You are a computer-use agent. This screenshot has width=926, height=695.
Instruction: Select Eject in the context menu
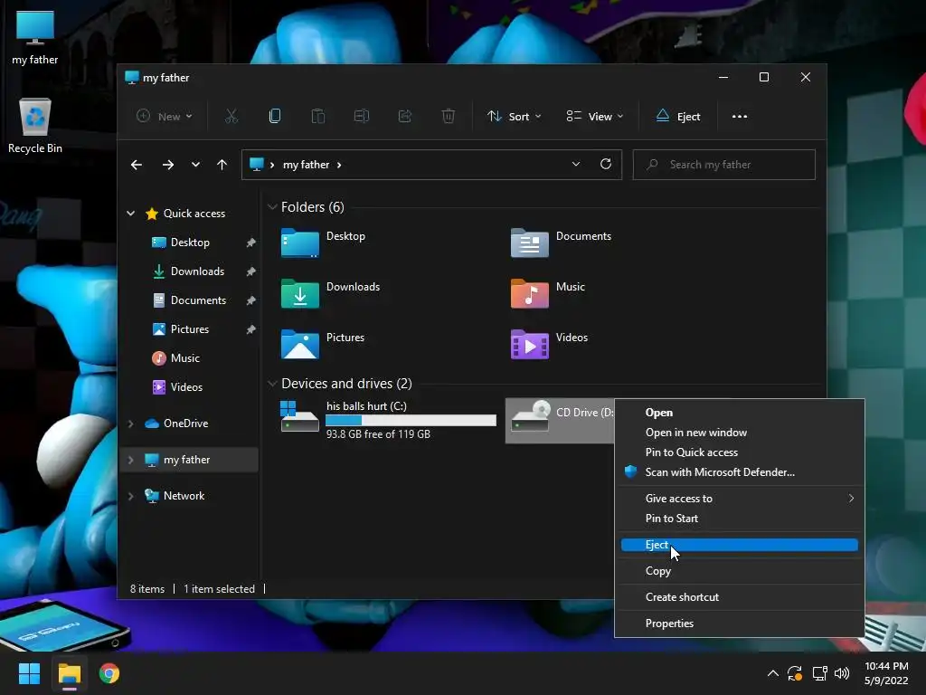pos(740,545)
